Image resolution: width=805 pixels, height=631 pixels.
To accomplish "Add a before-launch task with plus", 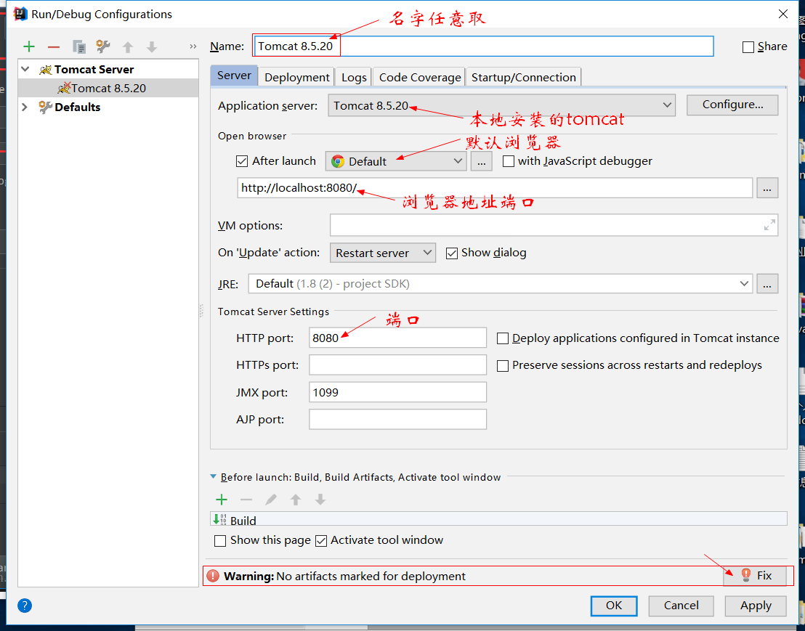I will pos(222,500).
